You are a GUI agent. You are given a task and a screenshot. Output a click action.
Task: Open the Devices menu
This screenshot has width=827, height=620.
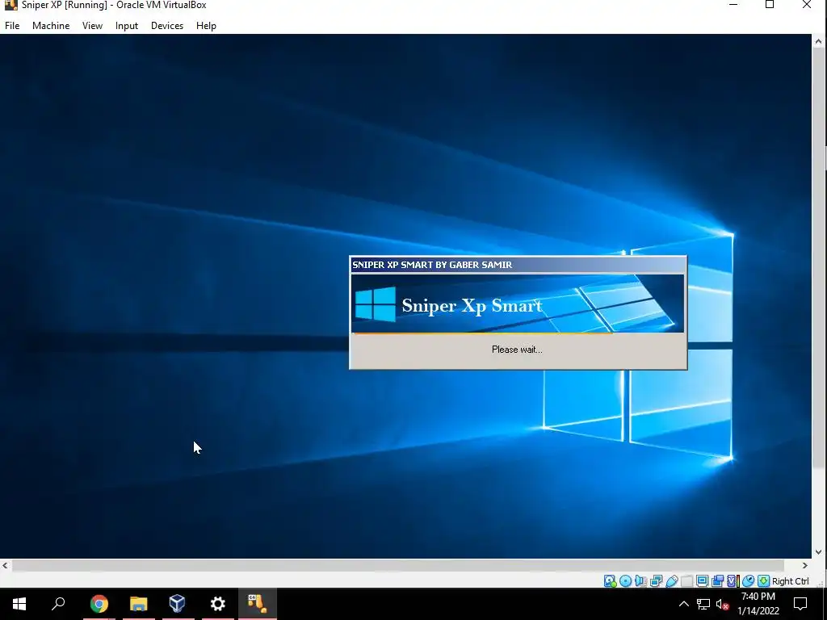(x=167, y=25)
